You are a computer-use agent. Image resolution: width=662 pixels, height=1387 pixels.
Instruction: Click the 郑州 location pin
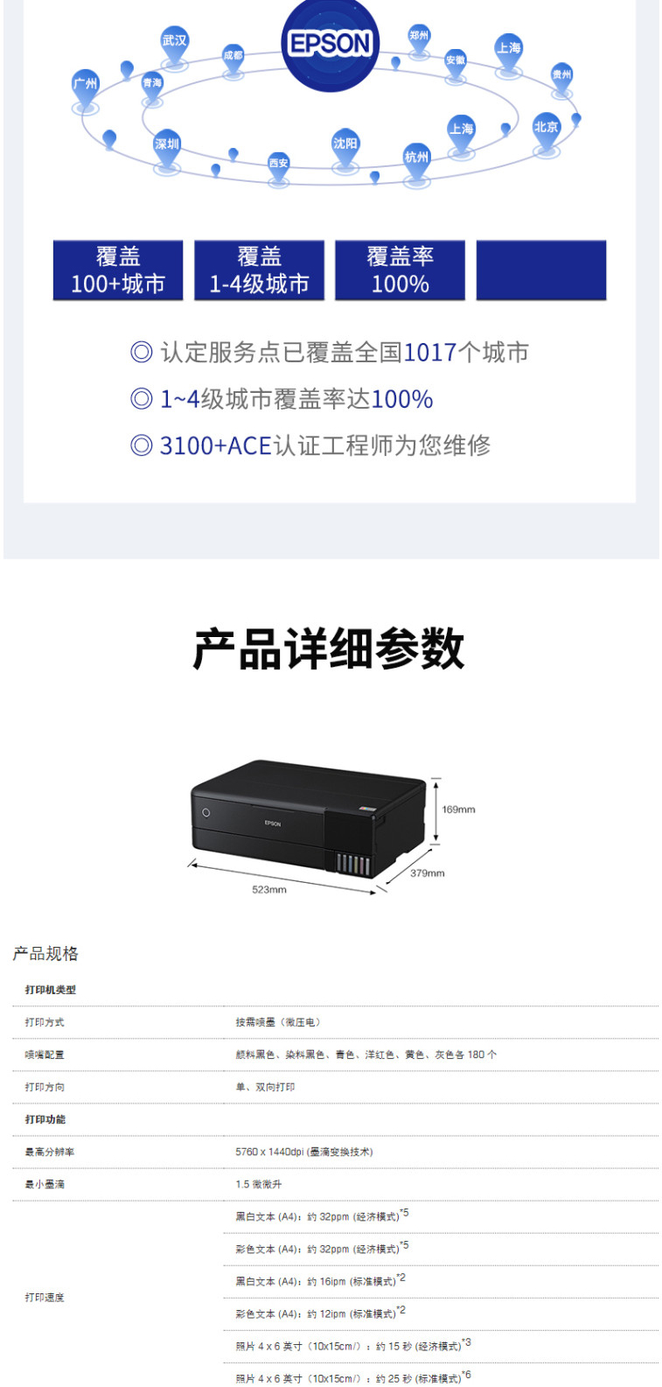pos(419,40)
